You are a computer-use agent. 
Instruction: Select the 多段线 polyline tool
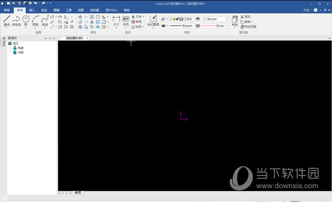click(x=16, y=21)
